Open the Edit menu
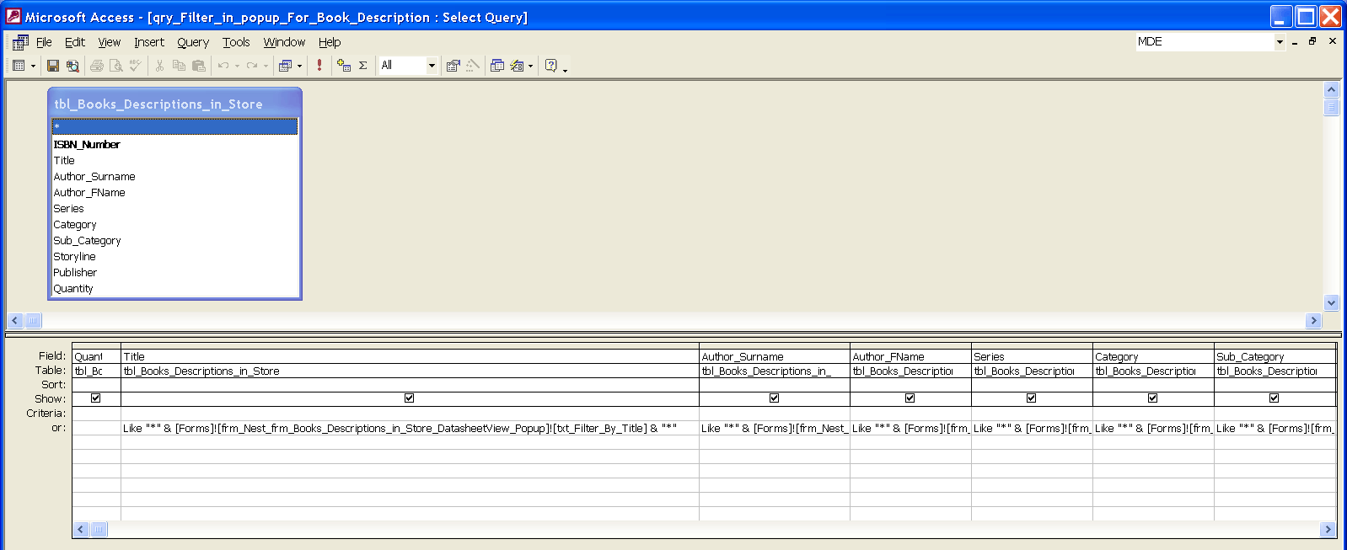The height and width of the screenshot is (550, 1347). click(75, 42)
